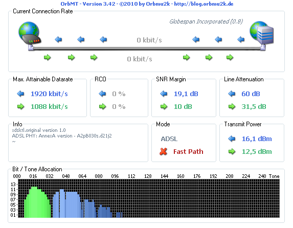
Task: Click the Fast Path status text
Action: click(x=188, y=151)
